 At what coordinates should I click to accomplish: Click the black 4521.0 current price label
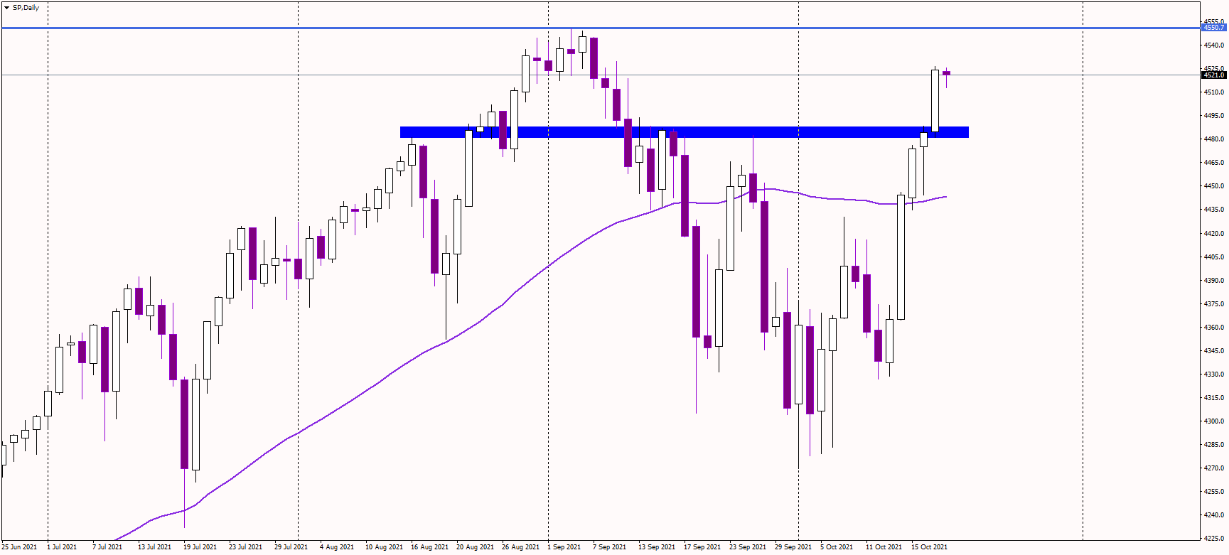(1214, 75)
